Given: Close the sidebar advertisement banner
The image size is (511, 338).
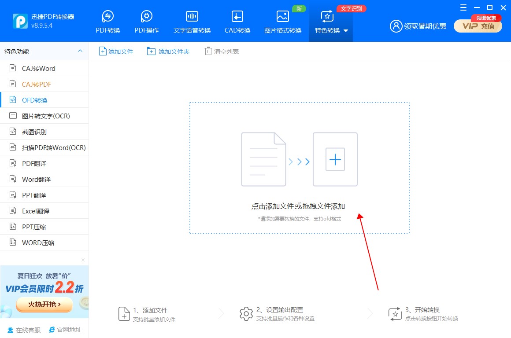Looking at the screenshot, I should click(83, 260).
